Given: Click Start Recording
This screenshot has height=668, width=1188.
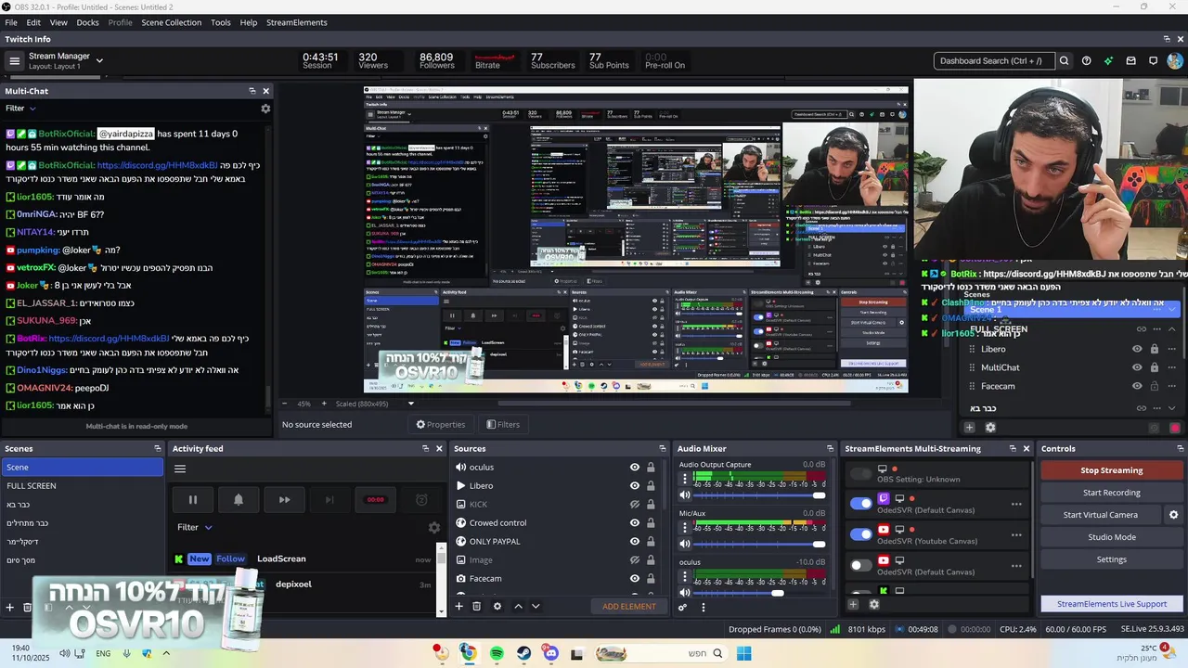Looking at the screenshot, I should pos(1111,493).
